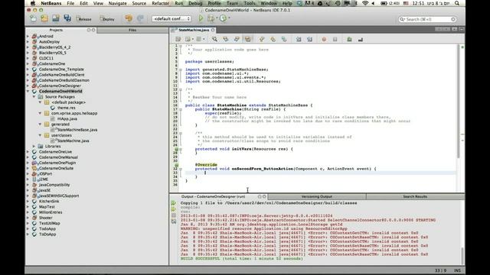Click the Output panel vertical scrollbar
This screenshot has height=275, width=490.
point(462,256)
